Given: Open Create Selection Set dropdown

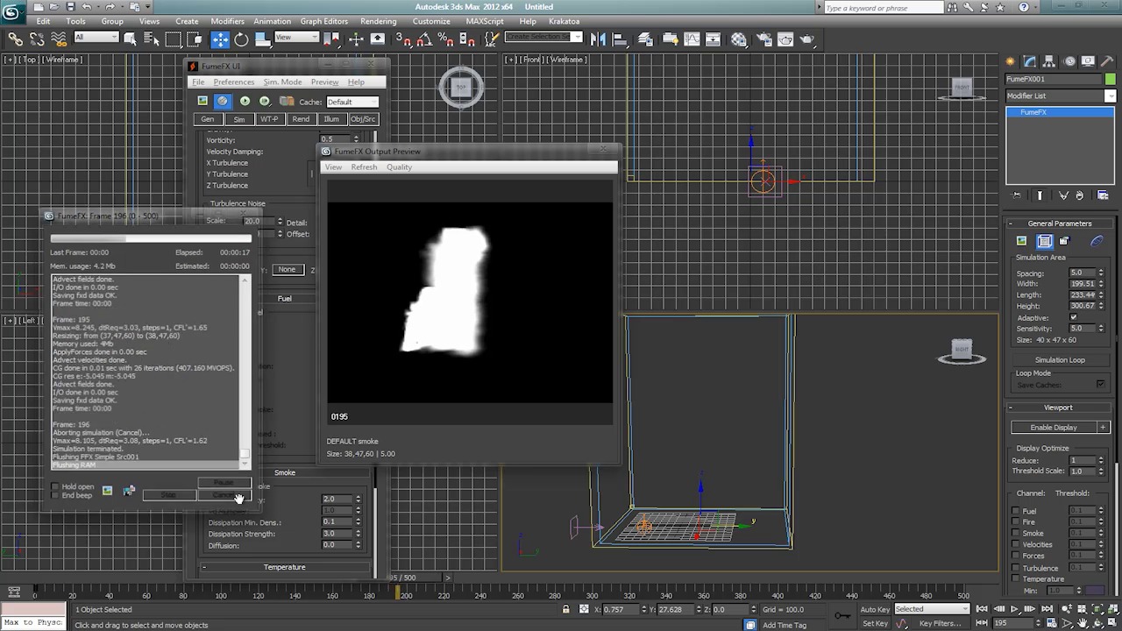Looking at the screenshot, I should pyautogui.click(x=543, y=38).
